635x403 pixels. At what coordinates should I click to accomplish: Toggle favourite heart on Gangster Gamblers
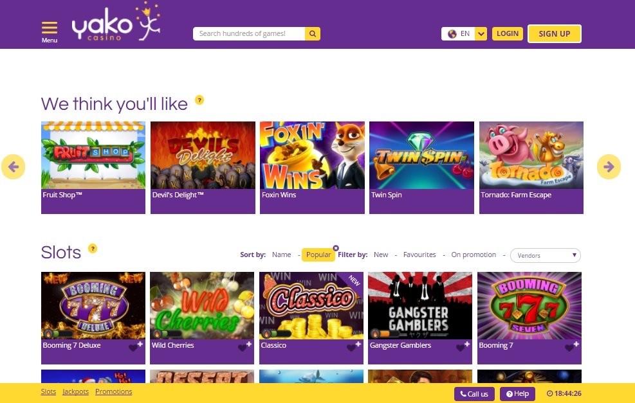coord(463,346)
